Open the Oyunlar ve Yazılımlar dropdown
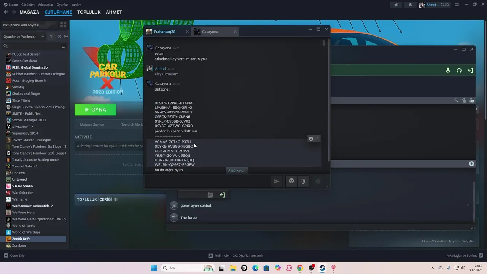This screenshot has height=274, width=487. [x=23, y=37]
